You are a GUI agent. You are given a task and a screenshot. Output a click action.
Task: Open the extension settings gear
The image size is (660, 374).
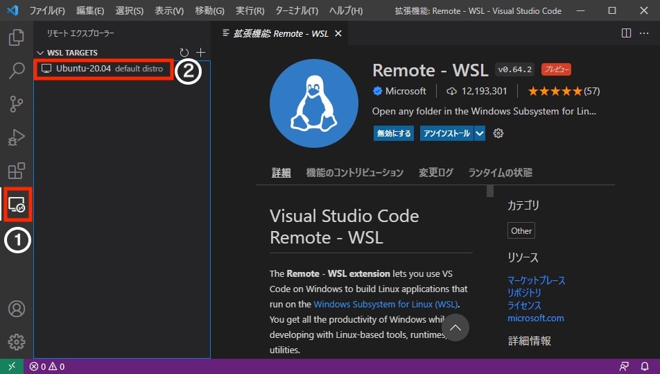498,133
